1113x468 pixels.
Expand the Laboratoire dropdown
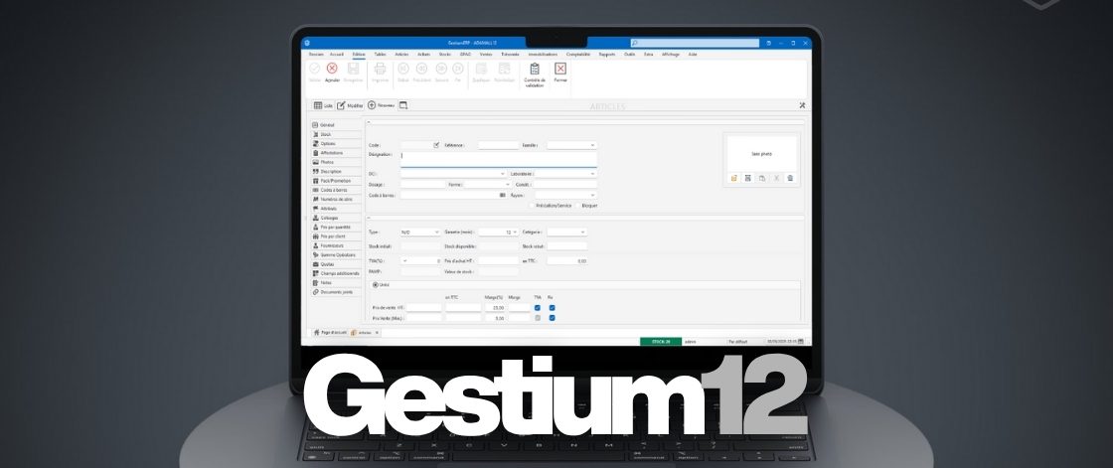(592, 173)
